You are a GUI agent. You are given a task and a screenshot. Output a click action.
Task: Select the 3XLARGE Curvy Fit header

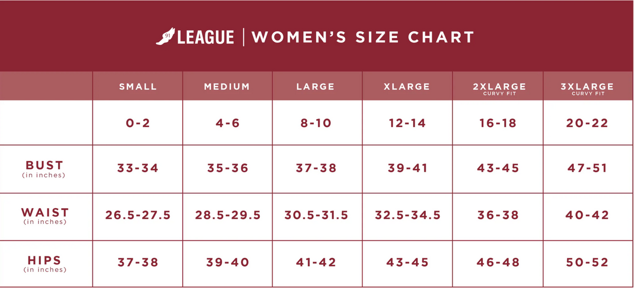pos(587,88)
